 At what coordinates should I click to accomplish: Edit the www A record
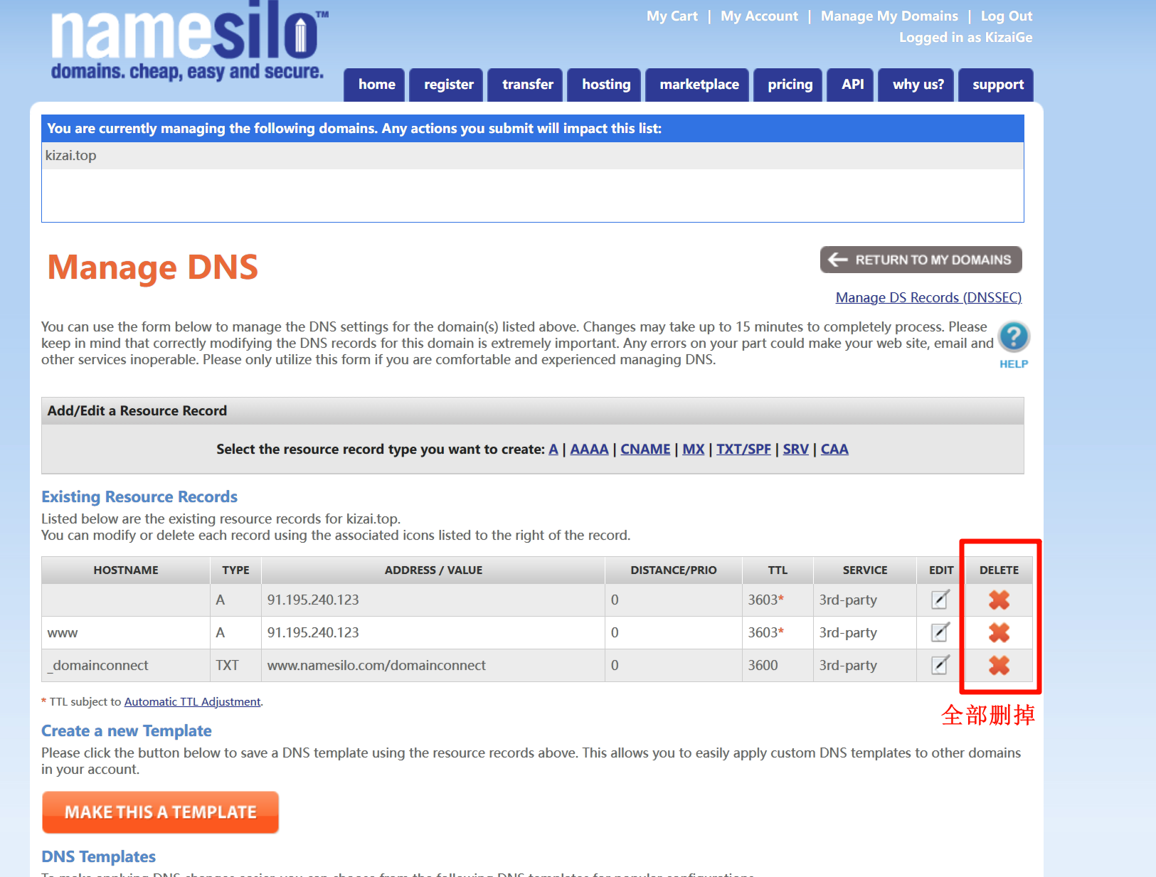coord(940,632)
